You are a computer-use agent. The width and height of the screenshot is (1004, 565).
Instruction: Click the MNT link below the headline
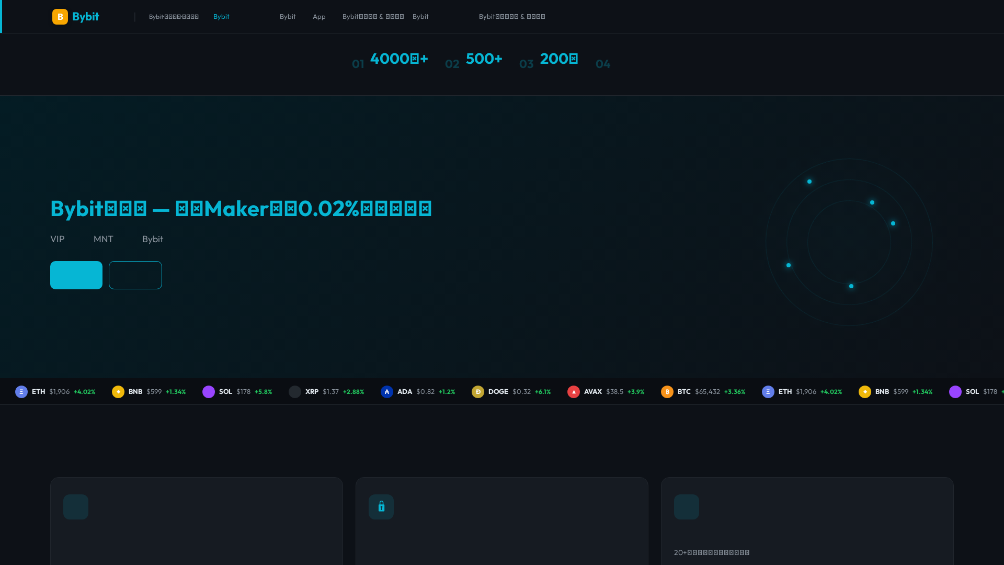coord(103,239)
